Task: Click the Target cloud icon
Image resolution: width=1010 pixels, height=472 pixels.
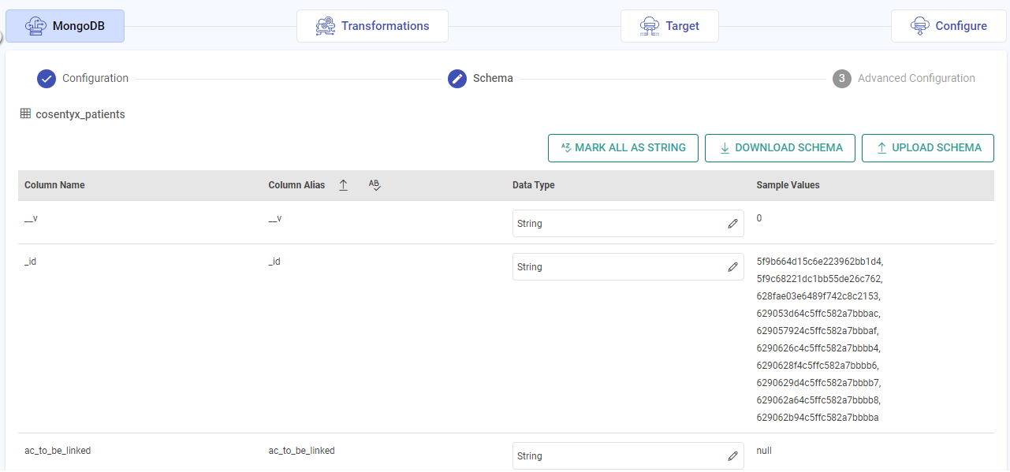Action: click(x=650, y=26)
